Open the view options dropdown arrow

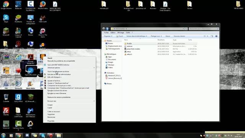tap(207, 36)
